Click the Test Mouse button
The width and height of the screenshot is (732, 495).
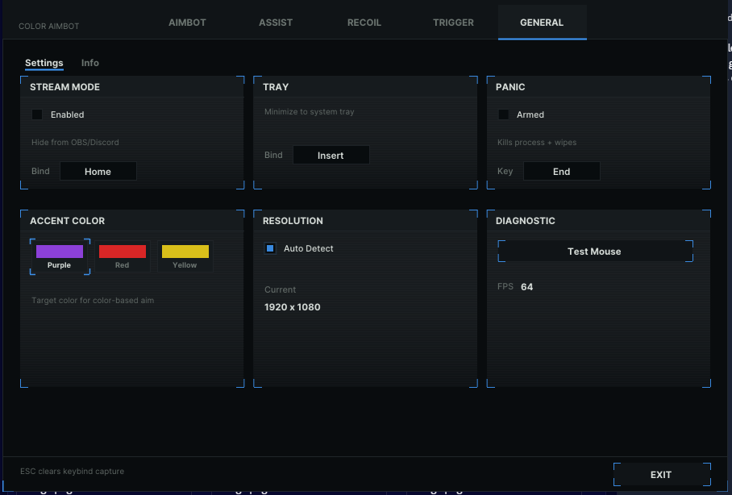tap(595, 252)
